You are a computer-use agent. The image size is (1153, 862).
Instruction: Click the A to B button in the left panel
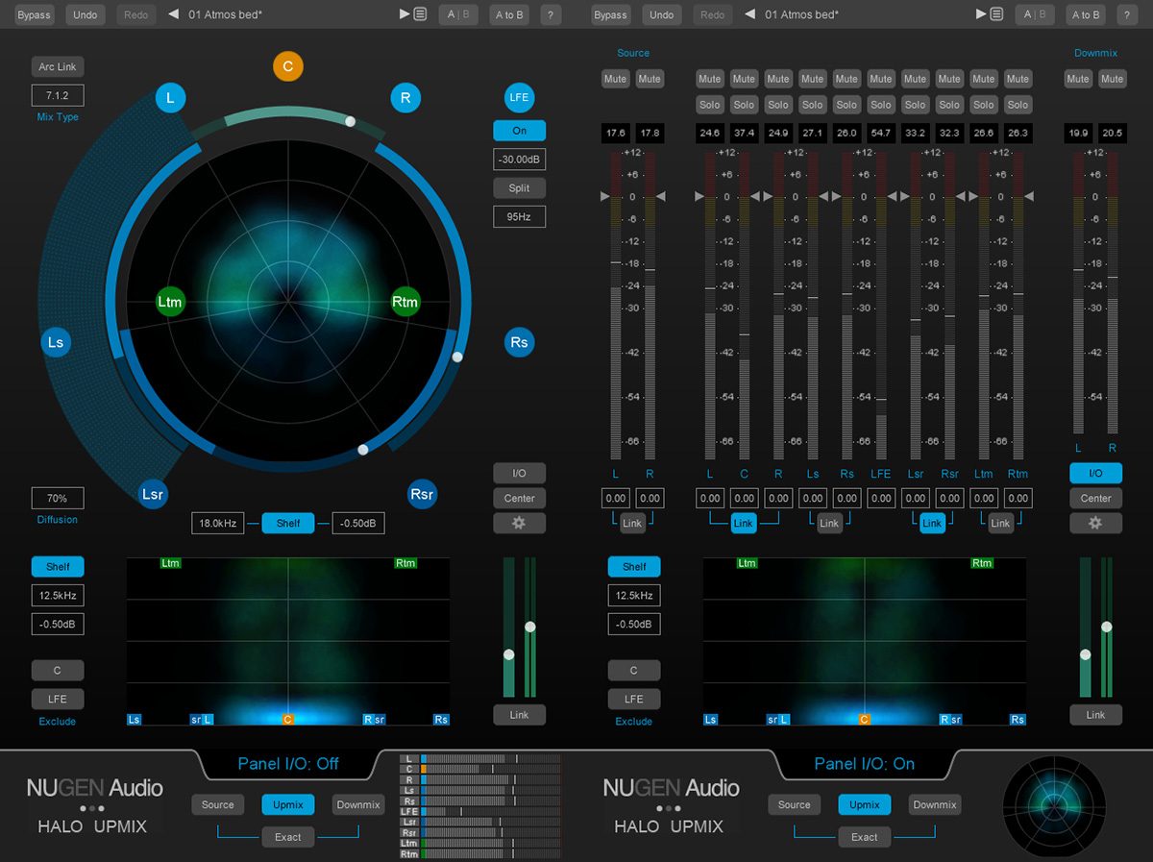pos(509,14)
